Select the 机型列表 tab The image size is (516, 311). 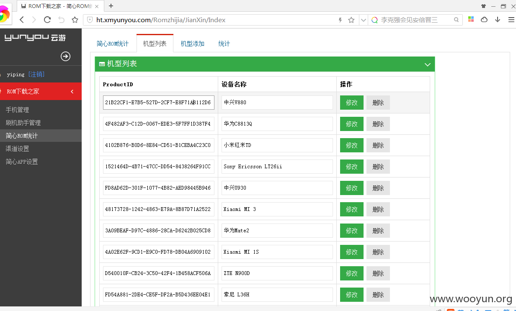point(155,44)
